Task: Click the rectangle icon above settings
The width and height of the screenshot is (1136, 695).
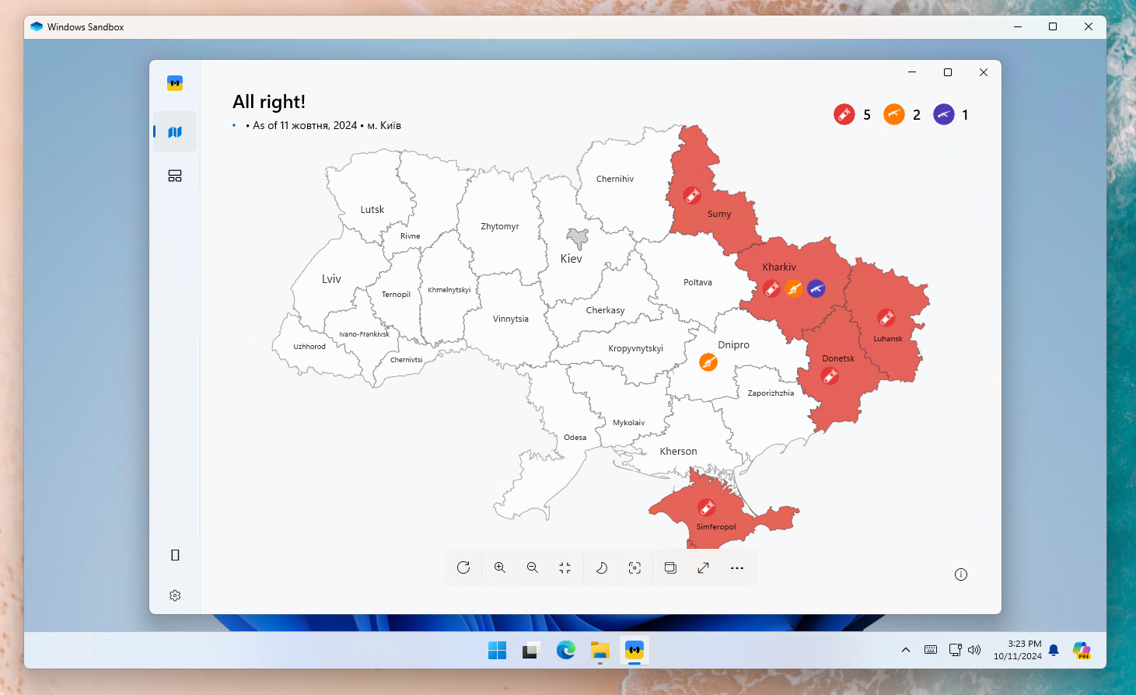Action: click(175, 555)
